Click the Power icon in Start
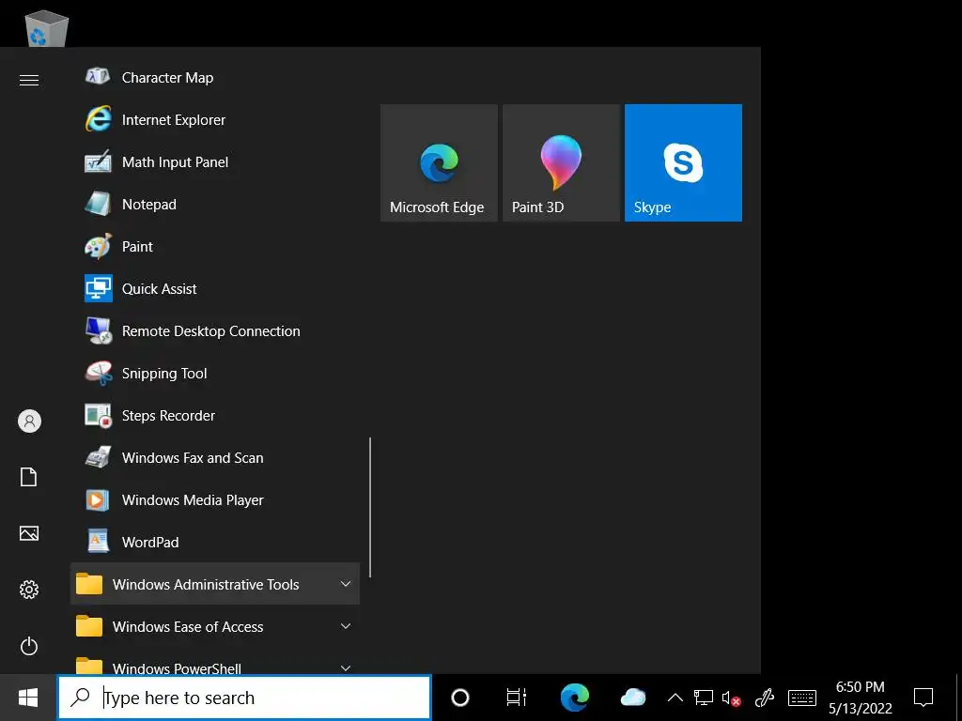Viewport: 962px width, 721px height. tap(29, 646)
